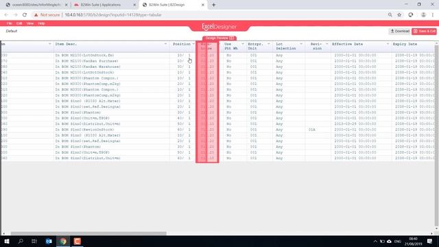Open Lot Selection column filter dropdown
This screenshot has width=439, height=247.
coord(301,44)
